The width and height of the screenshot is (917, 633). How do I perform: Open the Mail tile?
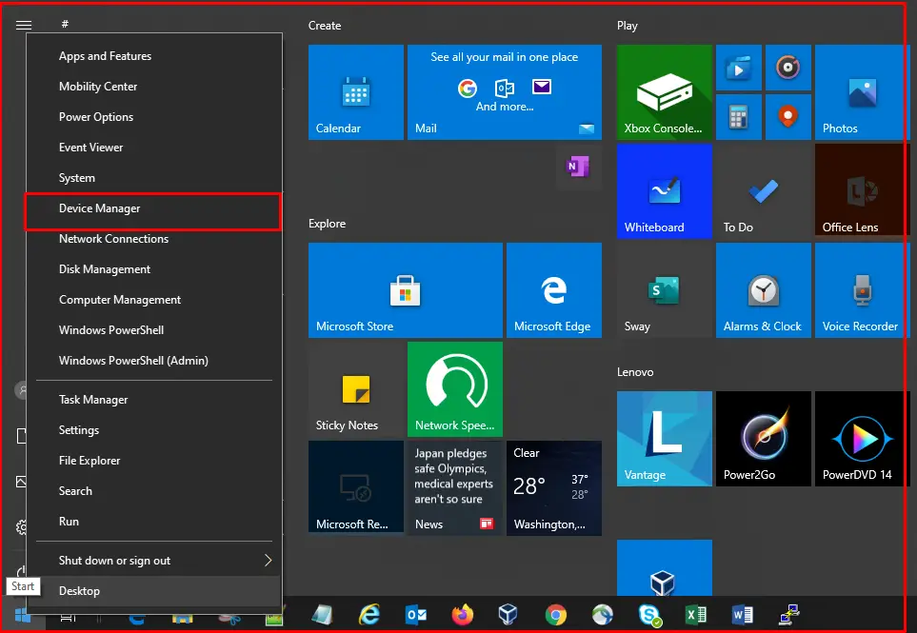(x=504, y=92)
